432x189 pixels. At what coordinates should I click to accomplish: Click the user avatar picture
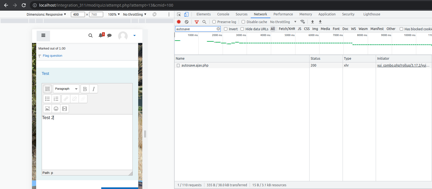123,36
